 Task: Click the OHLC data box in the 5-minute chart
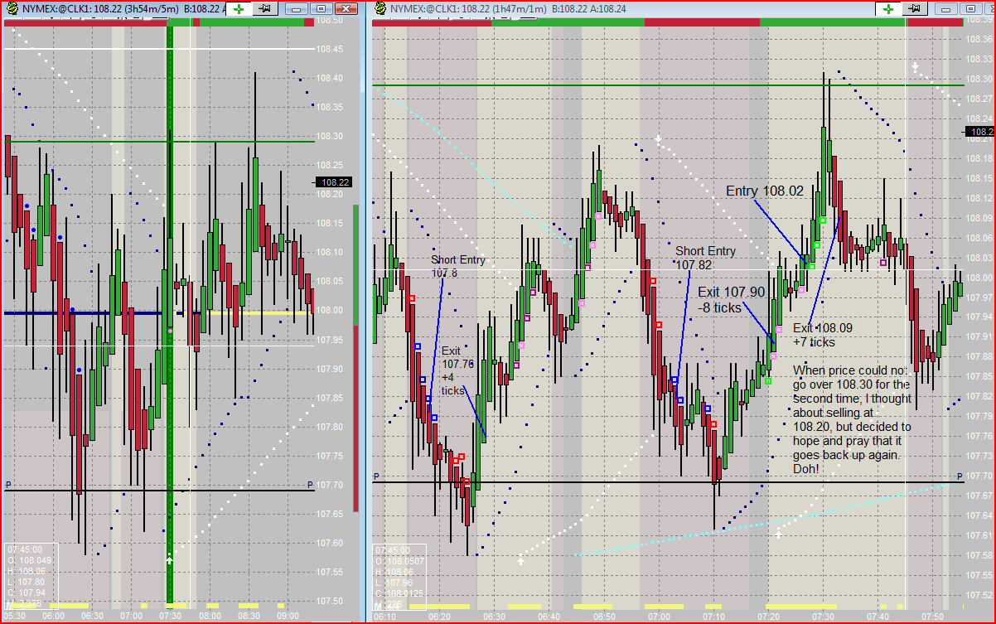coord(31,575)
